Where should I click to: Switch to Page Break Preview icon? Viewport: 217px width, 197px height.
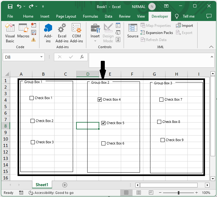(151, 193)
